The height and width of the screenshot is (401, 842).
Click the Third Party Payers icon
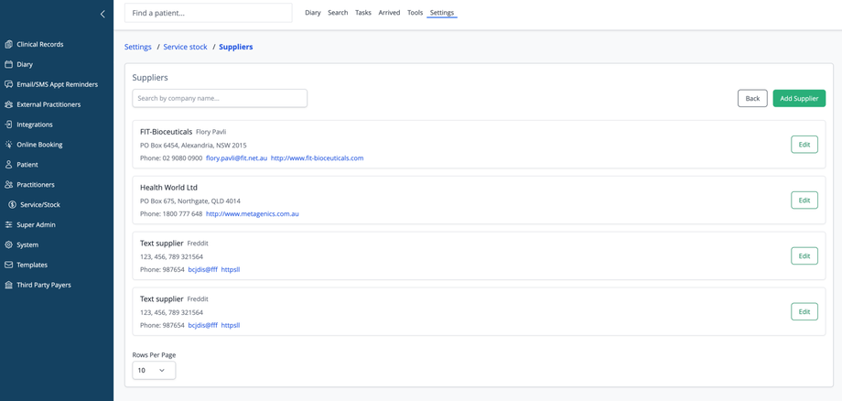9,285
